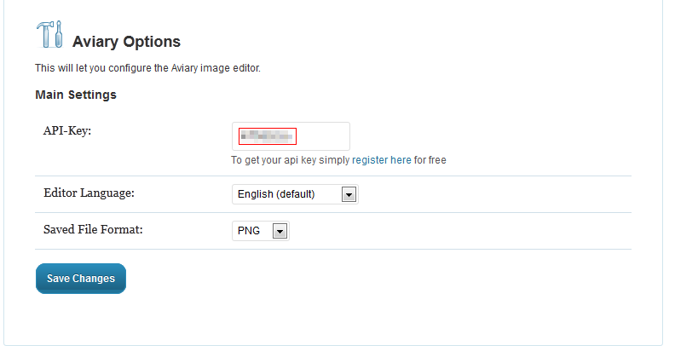Click the hammer and screwdriver tools icon
This screenshot has width=675, height=357.
click(49, 34)
